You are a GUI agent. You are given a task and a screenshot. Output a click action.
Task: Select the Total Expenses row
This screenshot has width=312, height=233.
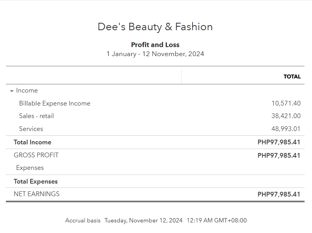tap(35, 182)
